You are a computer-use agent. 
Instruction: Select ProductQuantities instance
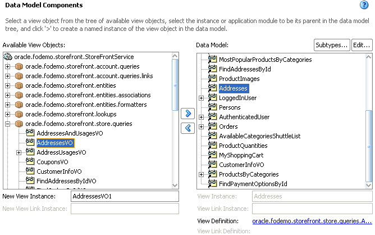(243, 146)
